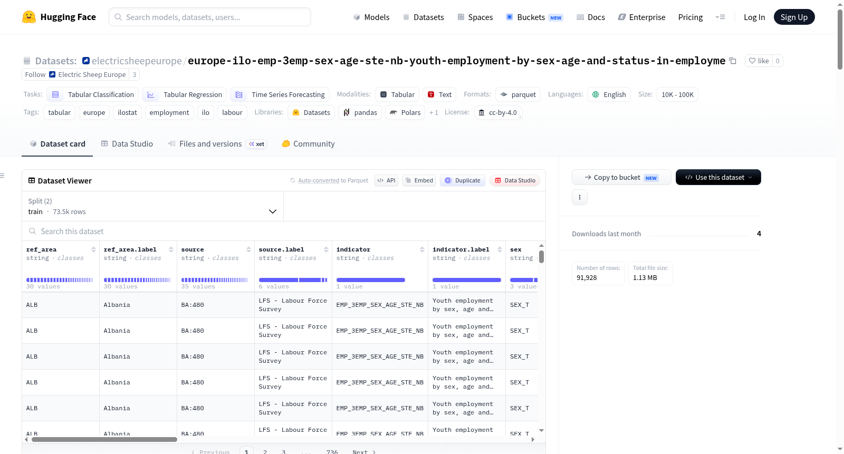Viewport: 844px width, 454px height.
Task: Click the indicator.label distribution bar
Action: tap(467, 280)
